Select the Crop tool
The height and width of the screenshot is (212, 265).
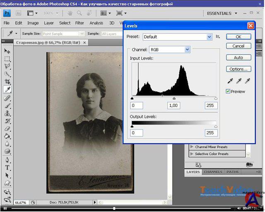click(x=7, y=82)
